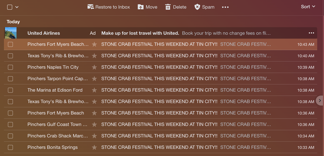Expand the collapsed right side panel arrow

pyautogui.click(x=320, y=101)
